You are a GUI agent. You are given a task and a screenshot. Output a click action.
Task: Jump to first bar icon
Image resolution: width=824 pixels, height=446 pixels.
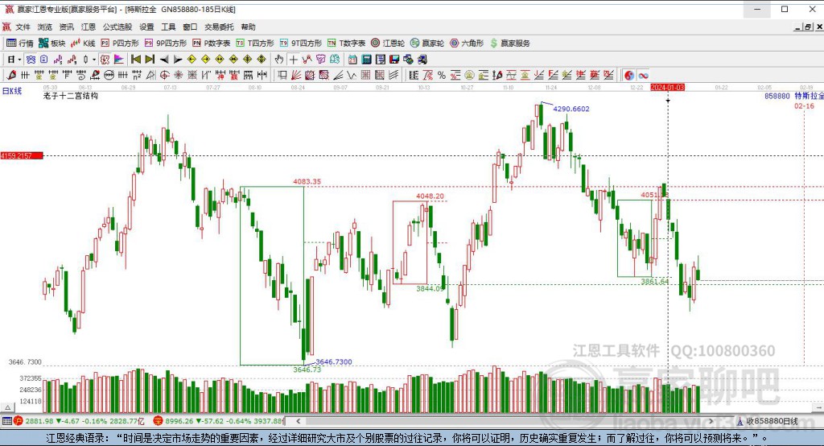click(x=135, y=60)
